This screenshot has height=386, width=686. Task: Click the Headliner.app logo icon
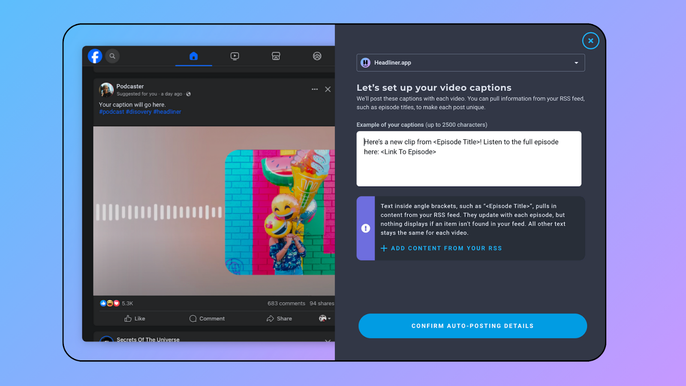coord(365,63)
